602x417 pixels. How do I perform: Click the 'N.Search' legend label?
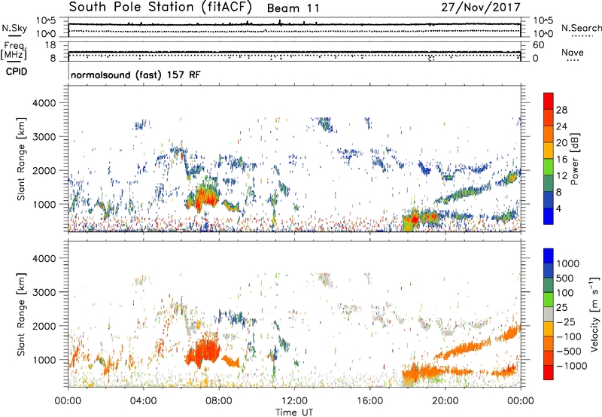click(581, 28)
